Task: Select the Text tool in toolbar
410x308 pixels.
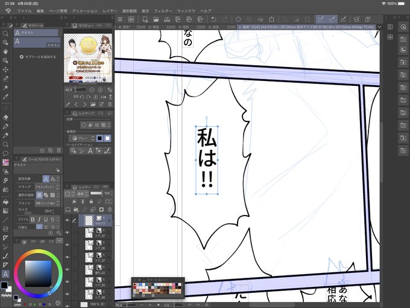Action: click(5, 274)
